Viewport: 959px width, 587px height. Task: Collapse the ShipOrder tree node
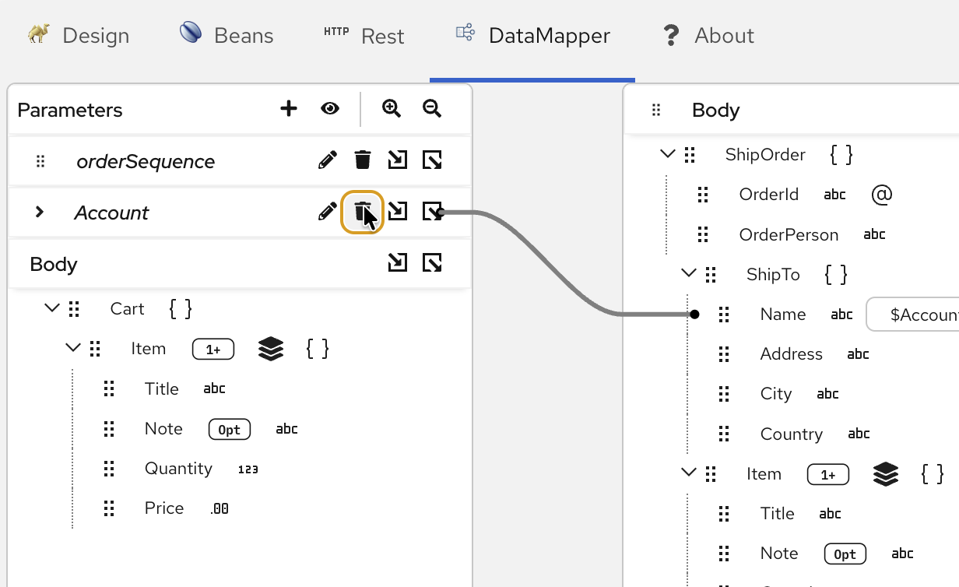click(667, 154)
